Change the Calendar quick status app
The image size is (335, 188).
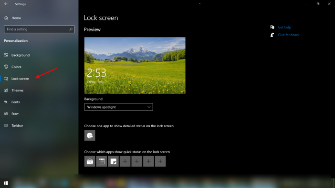(102, 161)
